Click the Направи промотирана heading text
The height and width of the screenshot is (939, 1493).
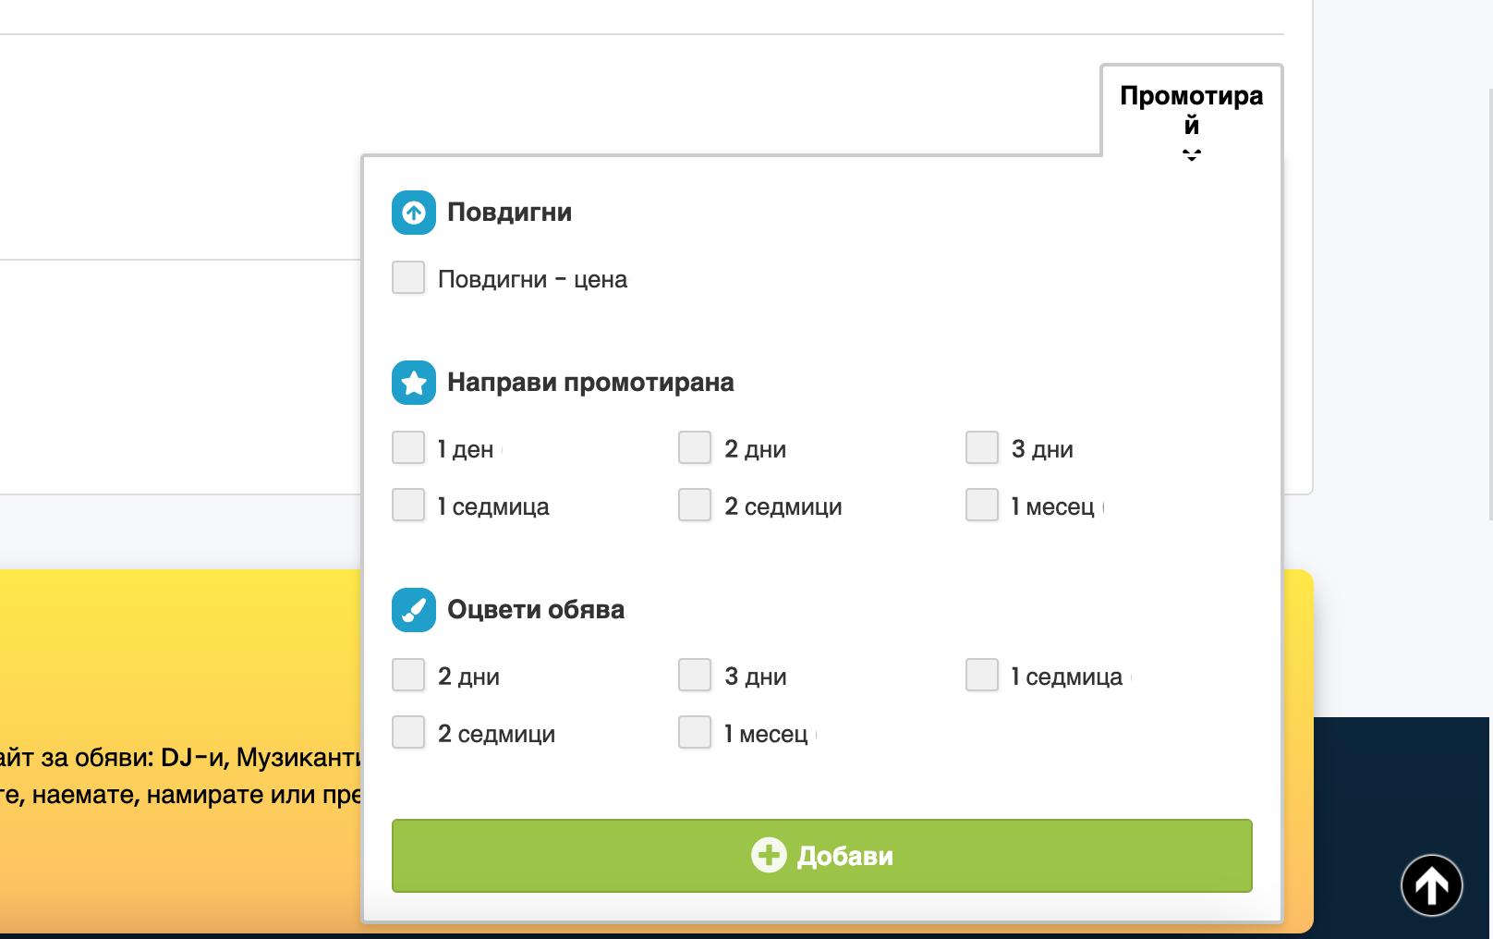590,383
